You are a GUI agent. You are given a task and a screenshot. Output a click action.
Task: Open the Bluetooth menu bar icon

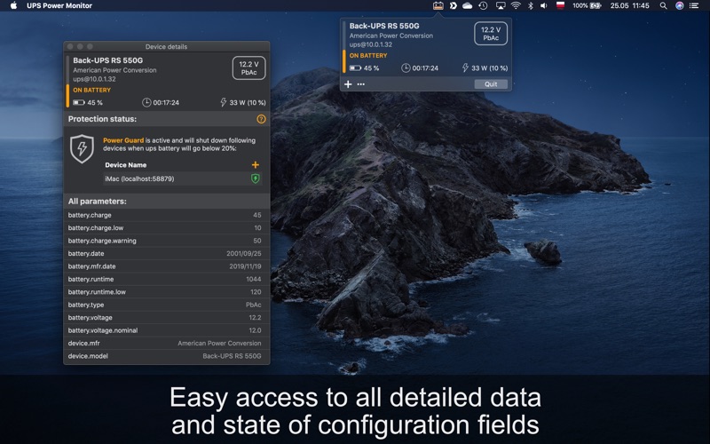(530, 6)
